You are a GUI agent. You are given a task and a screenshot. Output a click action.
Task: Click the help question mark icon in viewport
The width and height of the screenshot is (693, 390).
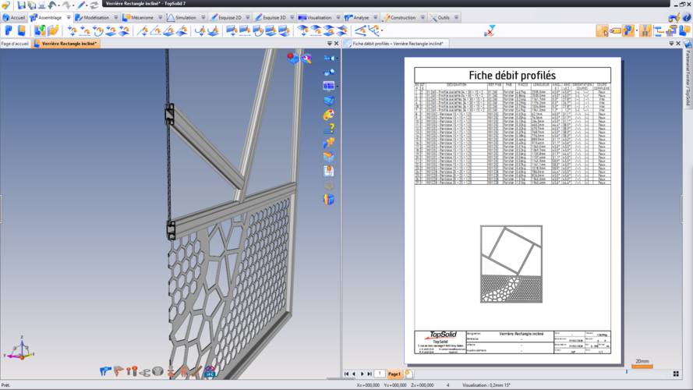pyautogui.click(x=328, y=129)
